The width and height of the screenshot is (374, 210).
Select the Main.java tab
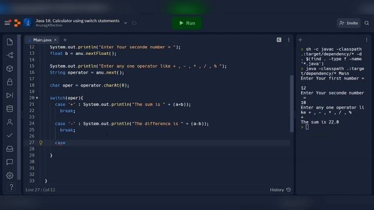(42, 40)
